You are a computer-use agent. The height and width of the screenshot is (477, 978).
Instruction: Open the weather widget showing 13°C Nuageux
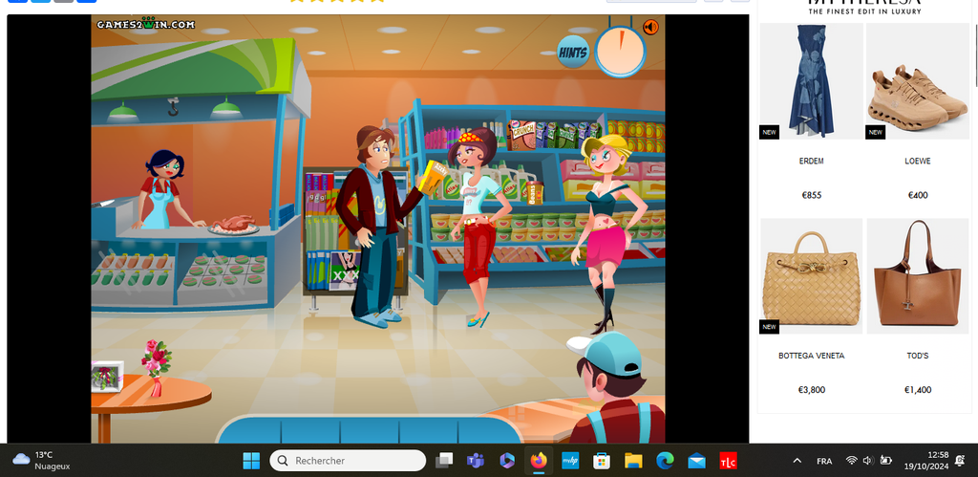41,461
